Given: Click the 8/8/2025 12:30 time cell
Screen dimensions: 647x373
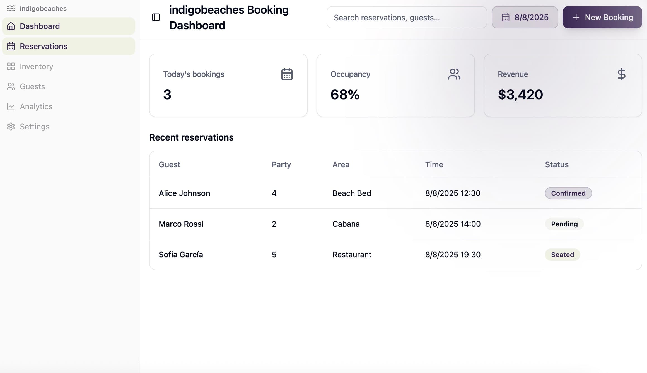Looking at the screenshot, I should click(453, 193).
